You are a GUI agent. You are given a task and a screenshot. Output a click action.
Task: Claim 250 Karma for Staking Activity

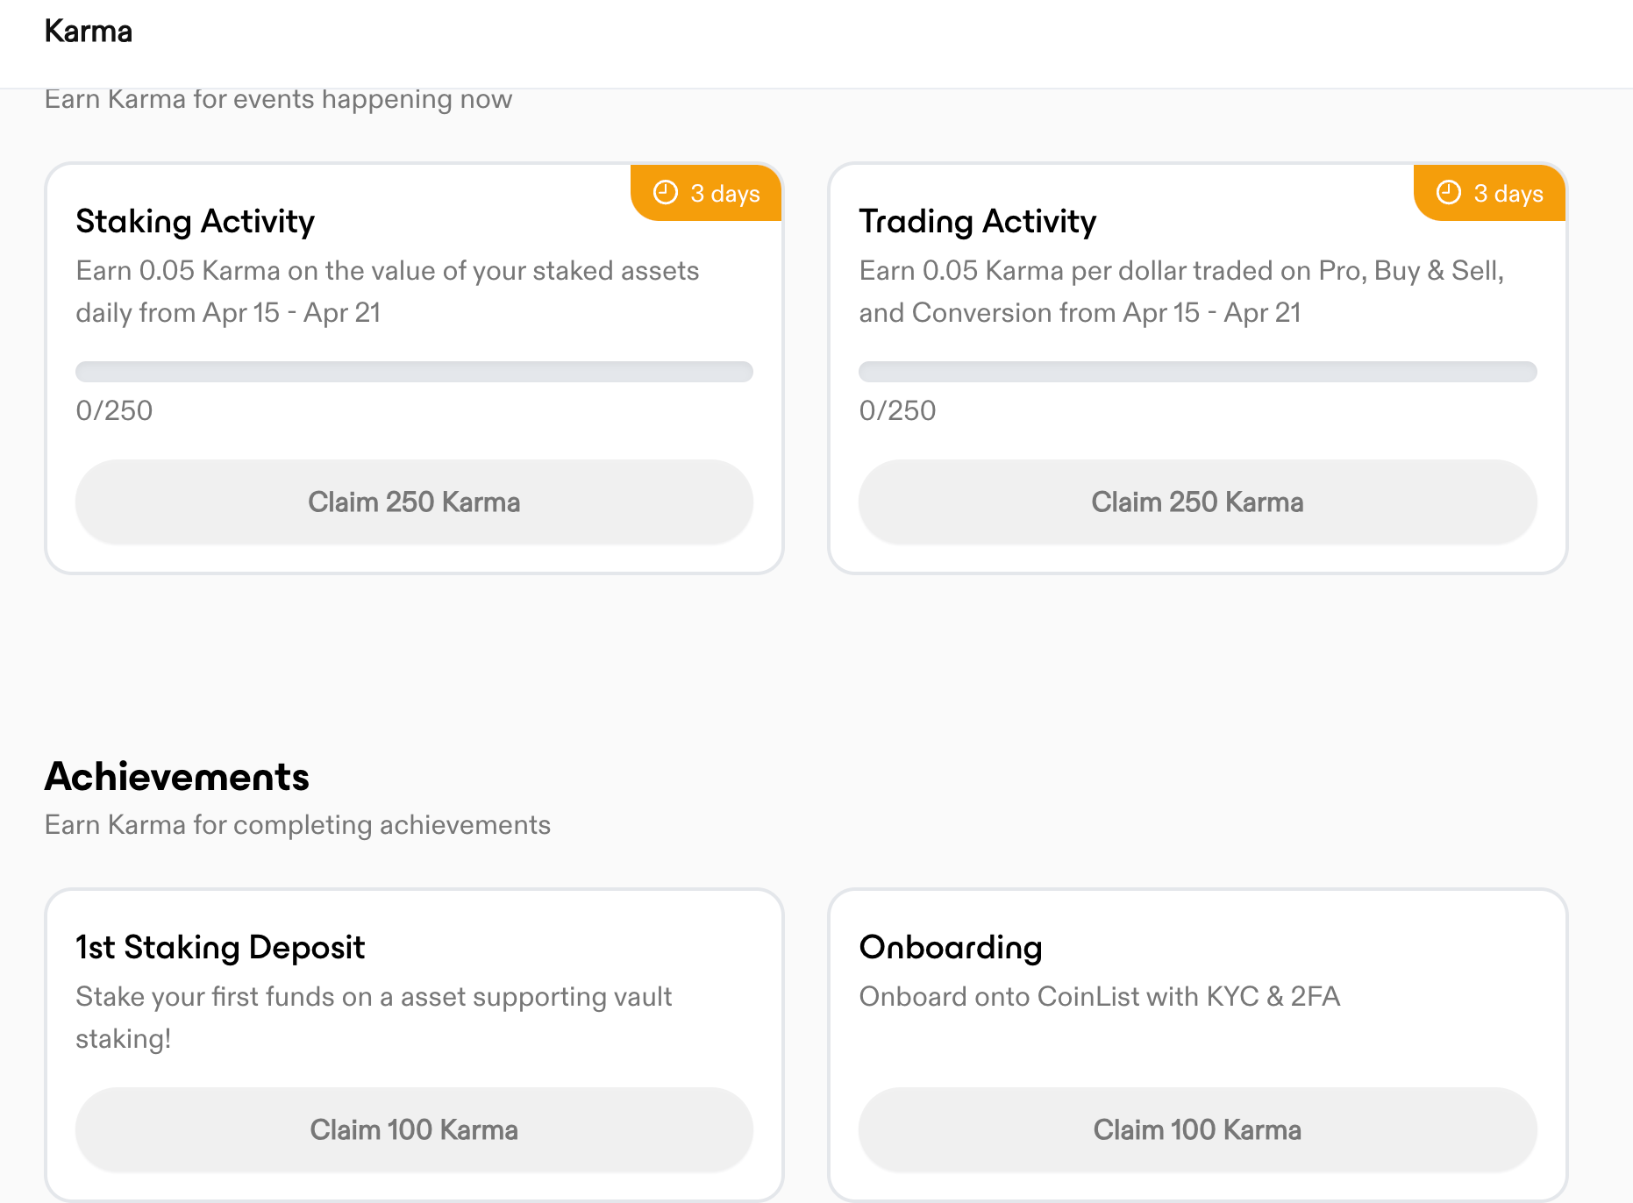point(413,502)
